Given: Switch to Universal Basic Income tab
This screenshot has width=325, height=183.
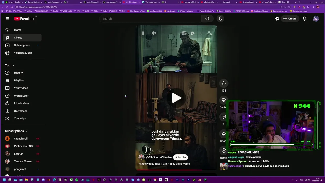Looking at the screenshot, I should [248, 2].
